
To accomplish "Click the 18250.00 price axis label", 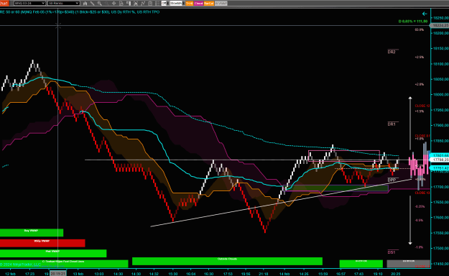I will tap(440, 18).
